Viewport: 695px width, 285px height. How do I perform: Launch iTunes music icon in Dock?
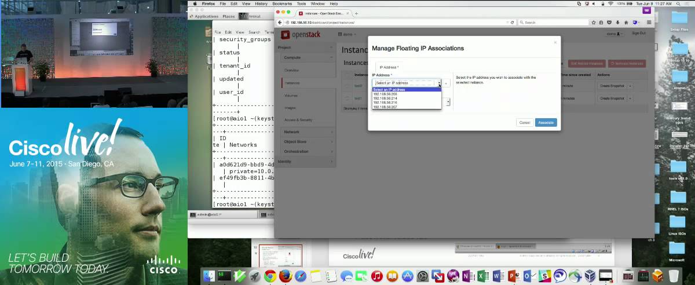coord(377,276)
